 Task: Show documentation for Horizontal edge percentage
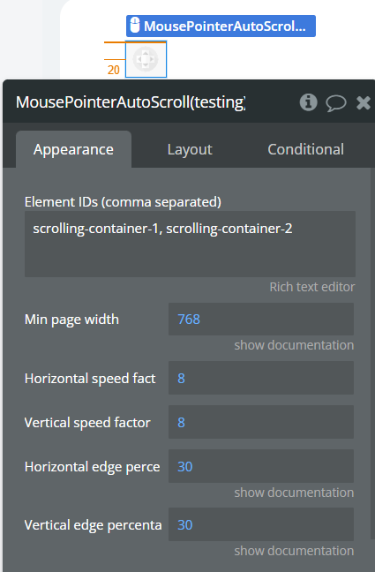tap(294, 493)
